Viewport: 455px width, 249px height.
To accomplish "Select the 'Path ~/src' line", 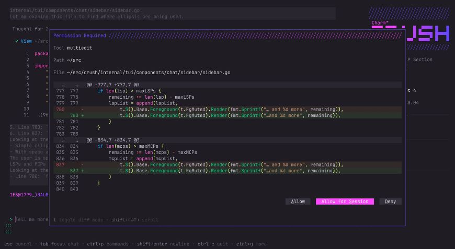I will tap(67, 60).
